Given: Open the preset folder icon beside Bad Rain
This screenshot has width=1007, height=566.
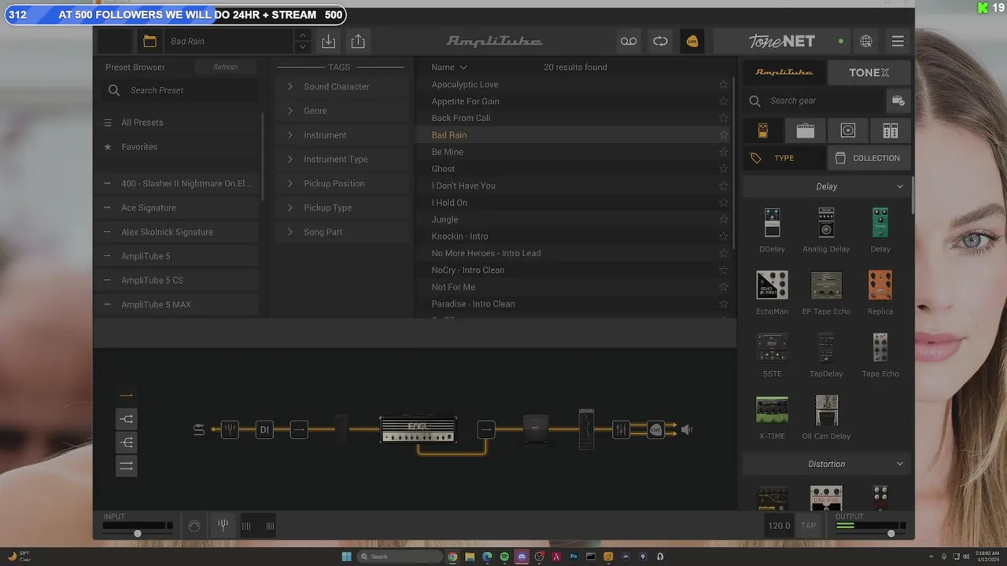Looking at the screenshot, I should point(149,41).
